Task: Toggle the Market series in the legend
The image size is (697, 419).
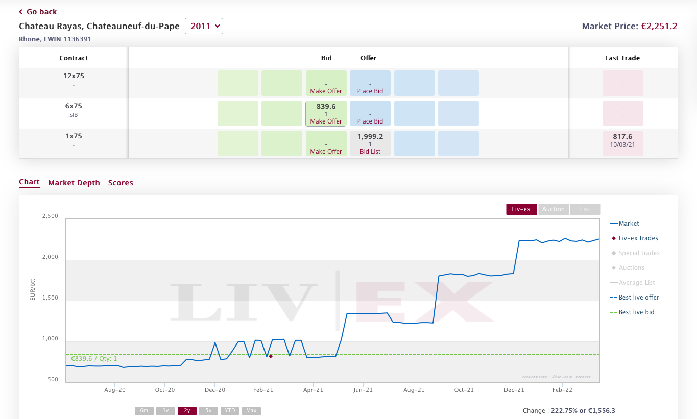Action: point(625,224)
